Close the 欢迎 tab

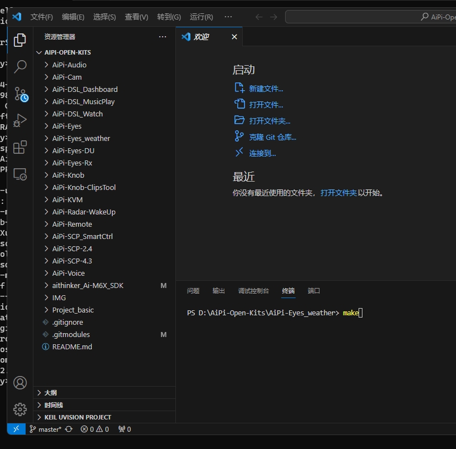234,37
